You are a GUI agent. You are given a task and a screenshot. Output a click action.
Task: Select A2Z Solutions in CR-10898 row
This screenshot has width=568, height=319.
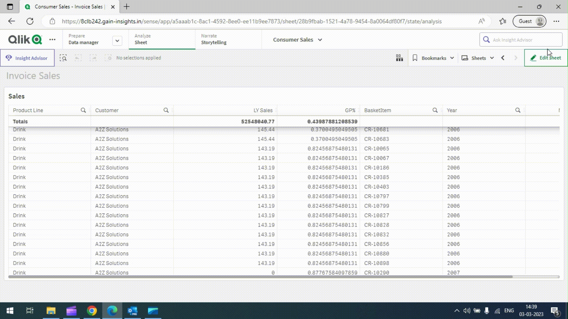pos(112,263)
